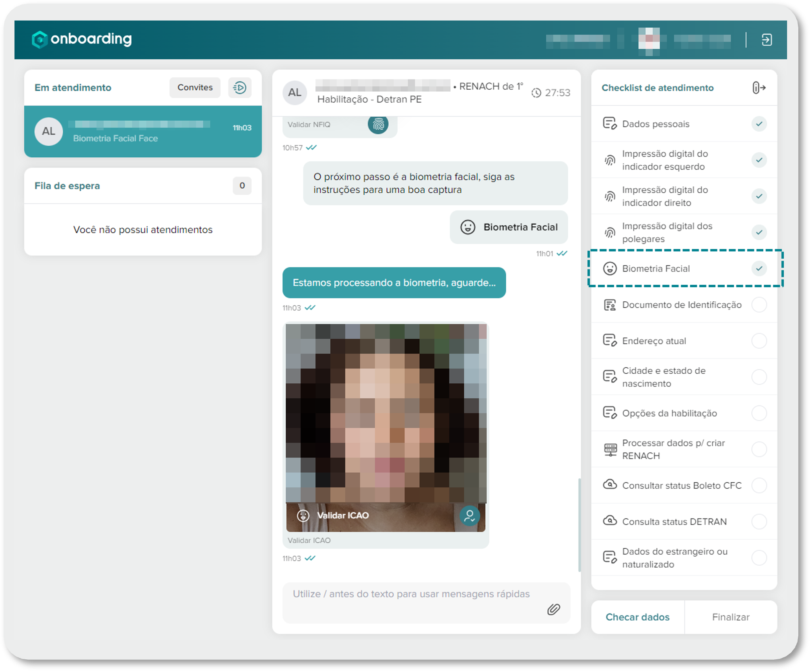Click the attachment paperclip icon
Image resolution: width=810 pixels, height=671 pixels.
[x=553, y=609]
